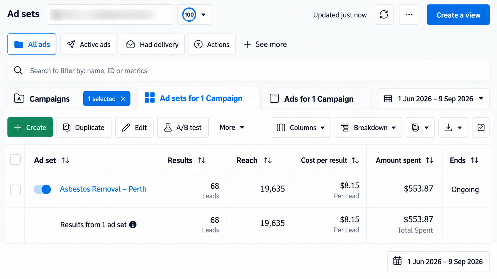Select Ad sets for 1 Campaign tab
This screenshot has height=279, width=497.
point(199,98)
